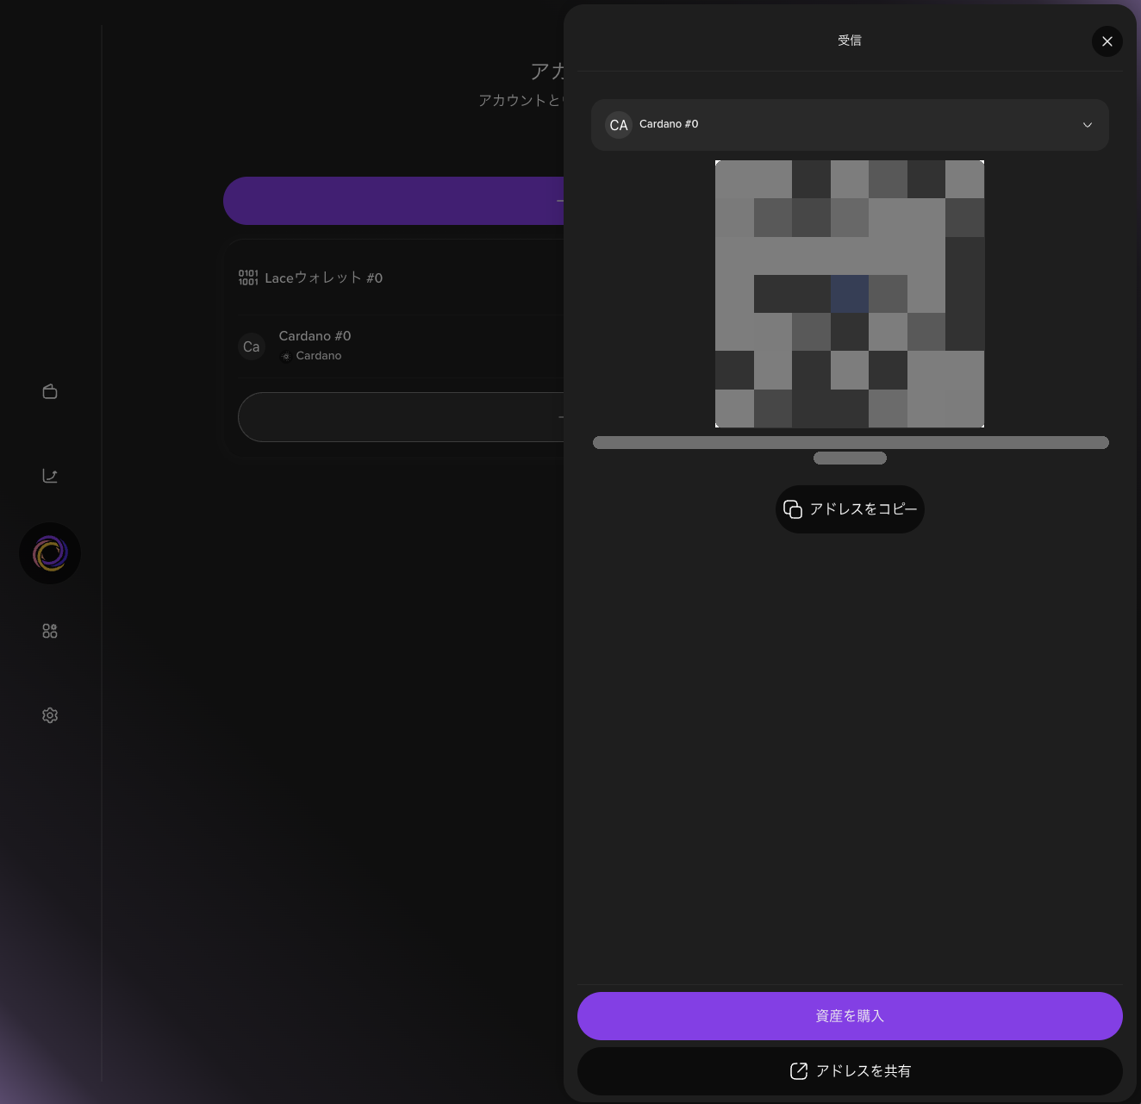Expand the Cardano #0 account dropdown

click(850, 125)
